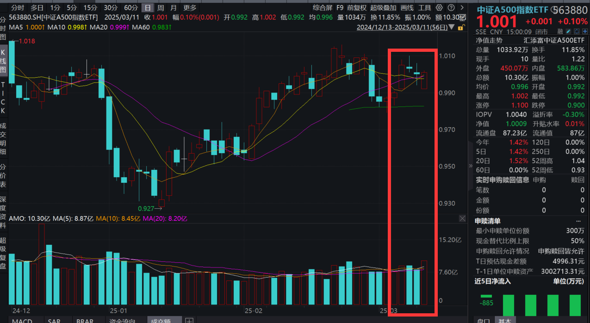Switch to the 周 weekly chart tab

(161, 8)
